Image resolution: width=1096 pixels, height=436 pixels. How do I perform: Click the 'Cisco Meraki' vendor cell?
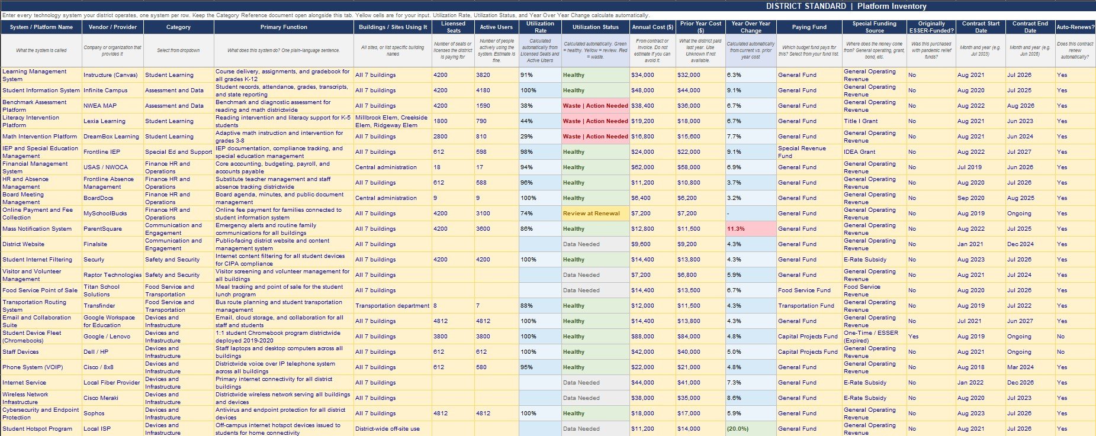click(x=113, y=398)
